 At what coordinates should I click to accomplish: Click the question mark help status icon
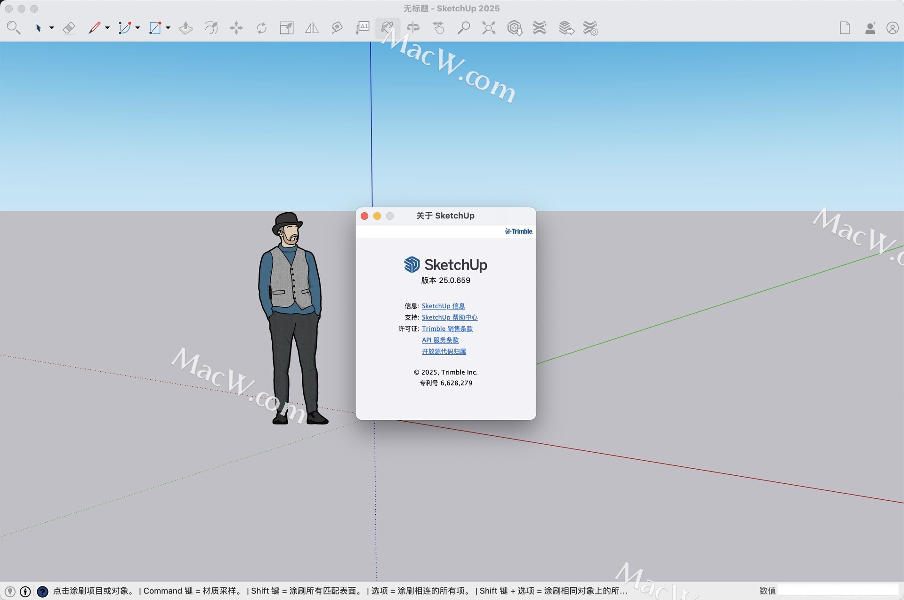point(42,592)
